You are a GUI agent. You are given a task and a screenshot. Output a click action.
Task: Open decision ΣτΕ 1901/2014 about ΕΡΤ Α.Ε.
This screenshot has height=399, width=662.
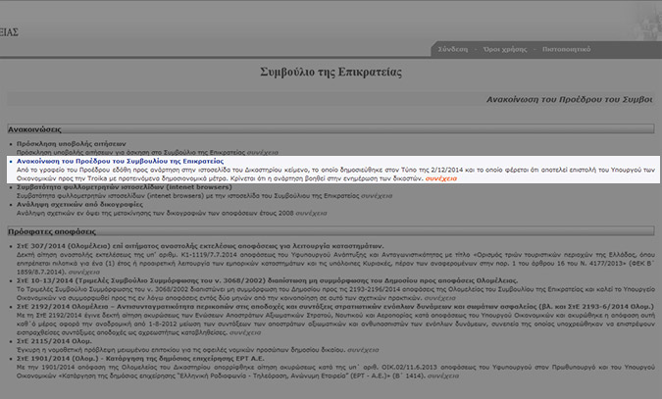coord(140,358)
